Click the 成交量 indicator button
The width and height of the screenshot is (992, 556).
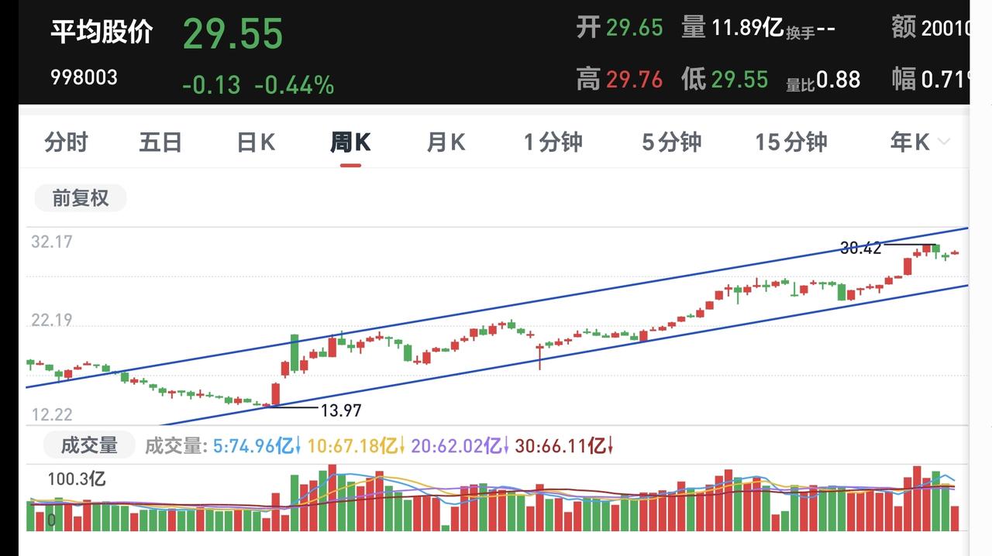coord(89,445)
